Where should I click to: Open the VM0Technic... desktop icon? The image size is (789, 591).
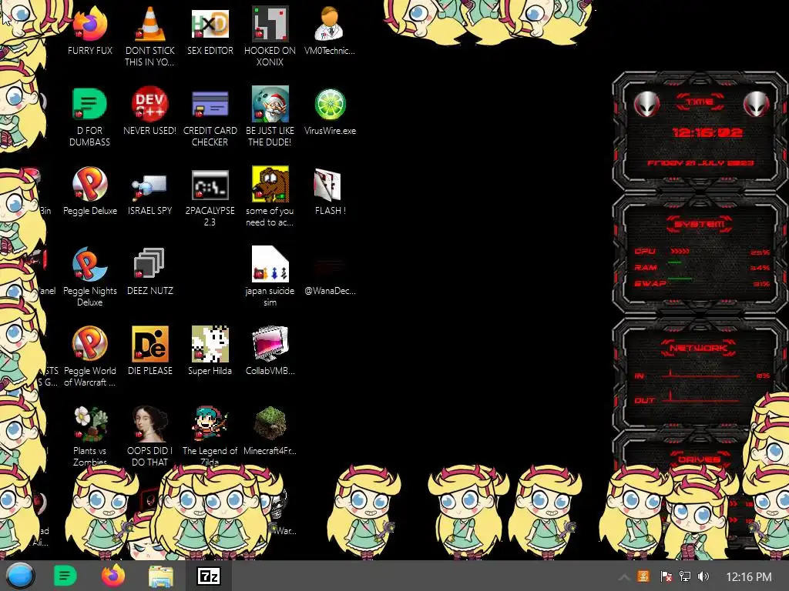[x=330, y=24]
